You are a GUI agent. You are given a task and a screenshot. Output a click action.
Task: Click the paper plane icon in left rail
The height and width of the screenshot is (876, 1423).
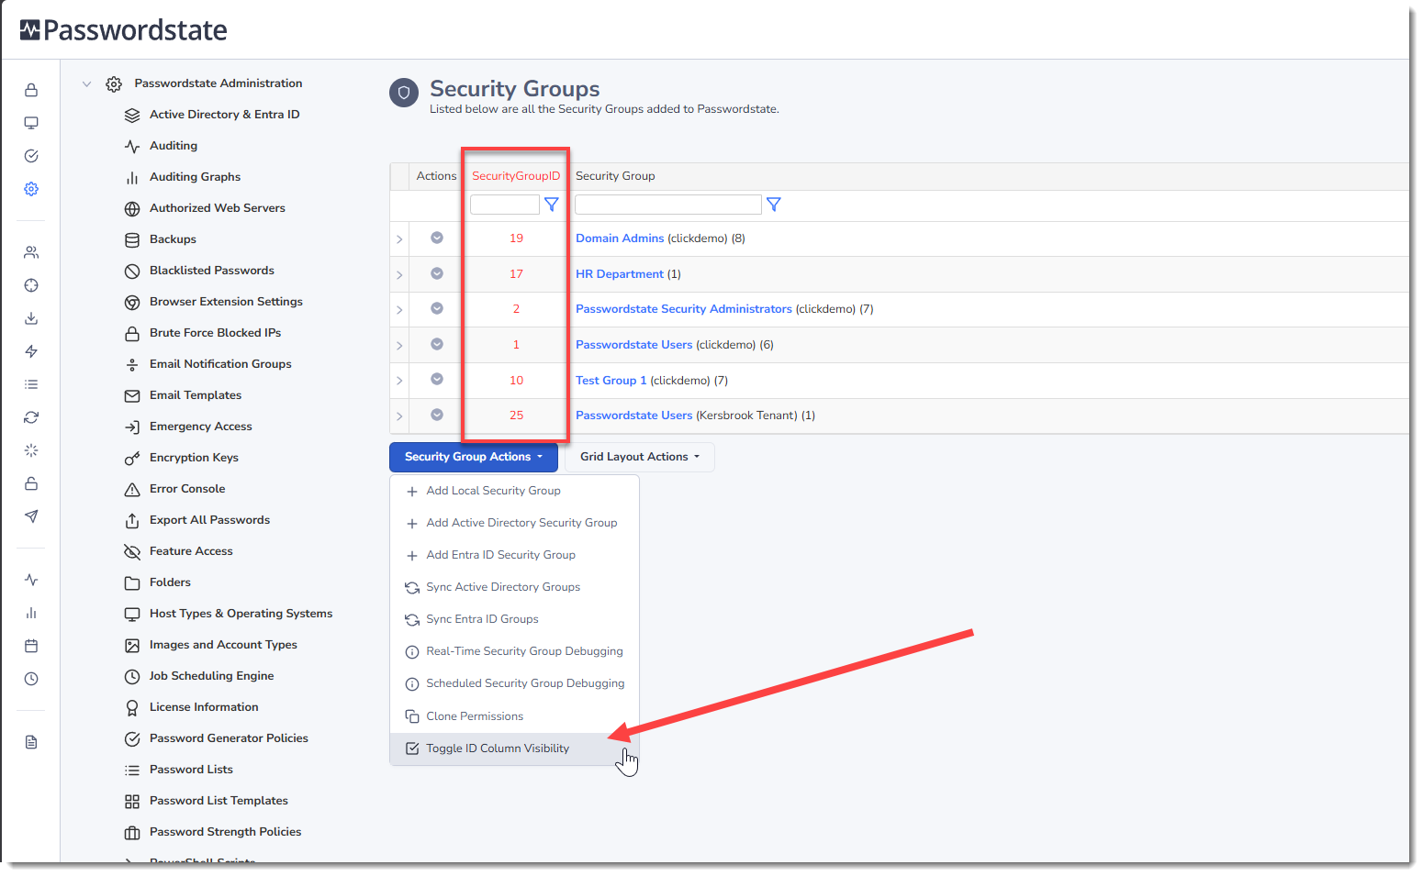point(31,516)
